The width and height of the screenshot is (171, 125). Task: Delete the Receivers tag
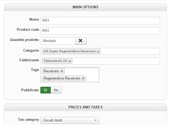pyautogui.click(x=62, y=71)
